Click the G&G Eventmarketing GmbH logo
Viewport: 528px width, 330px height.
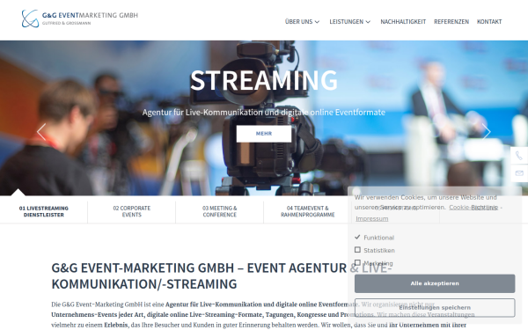coord(80,18)
